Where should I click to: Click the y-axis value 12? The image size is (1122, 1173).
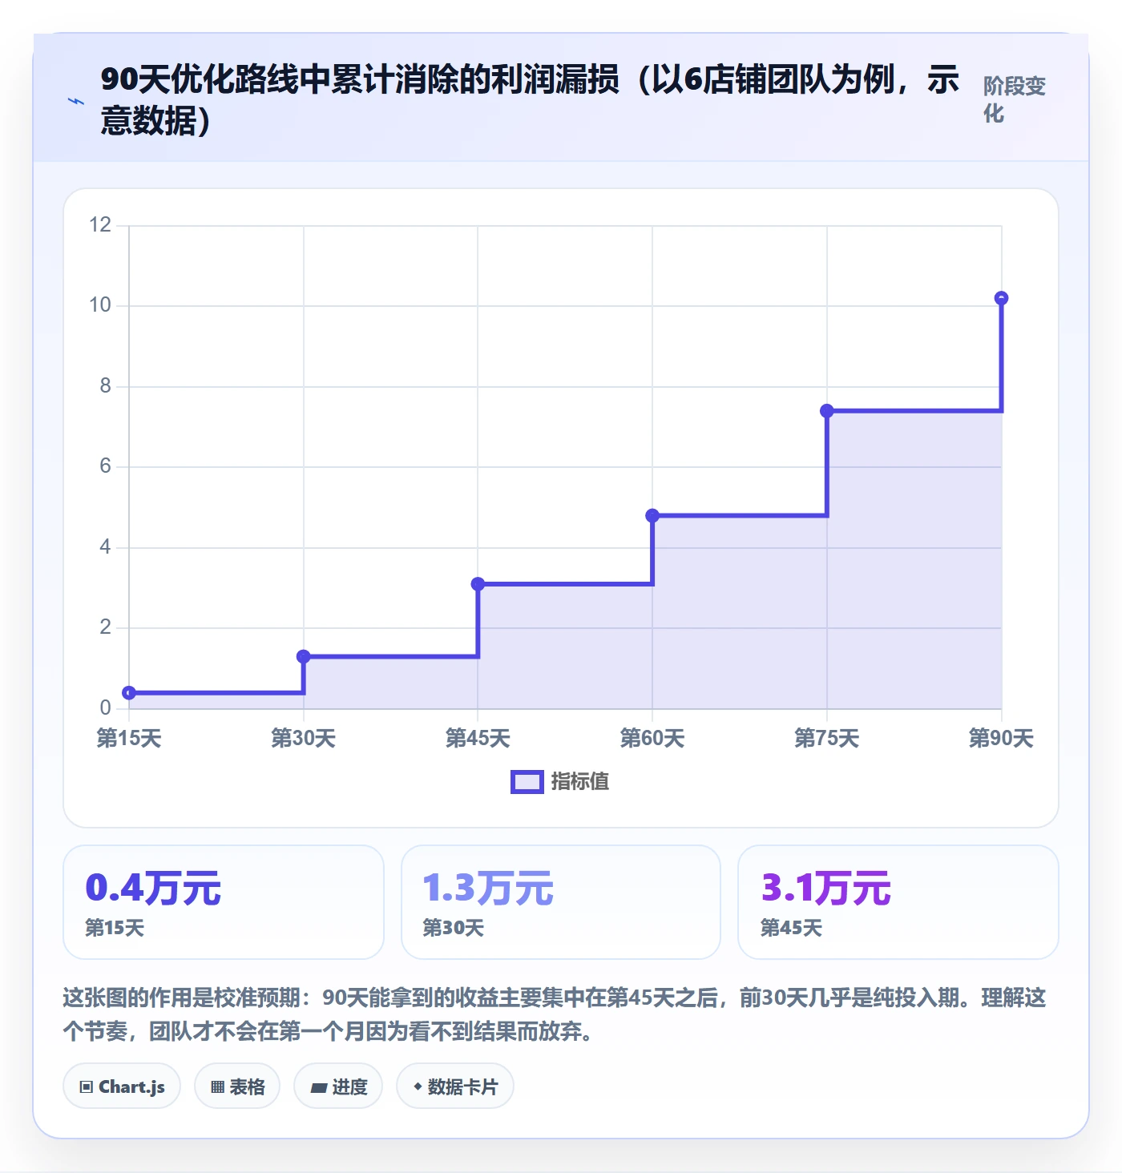(x=100, y=225)
